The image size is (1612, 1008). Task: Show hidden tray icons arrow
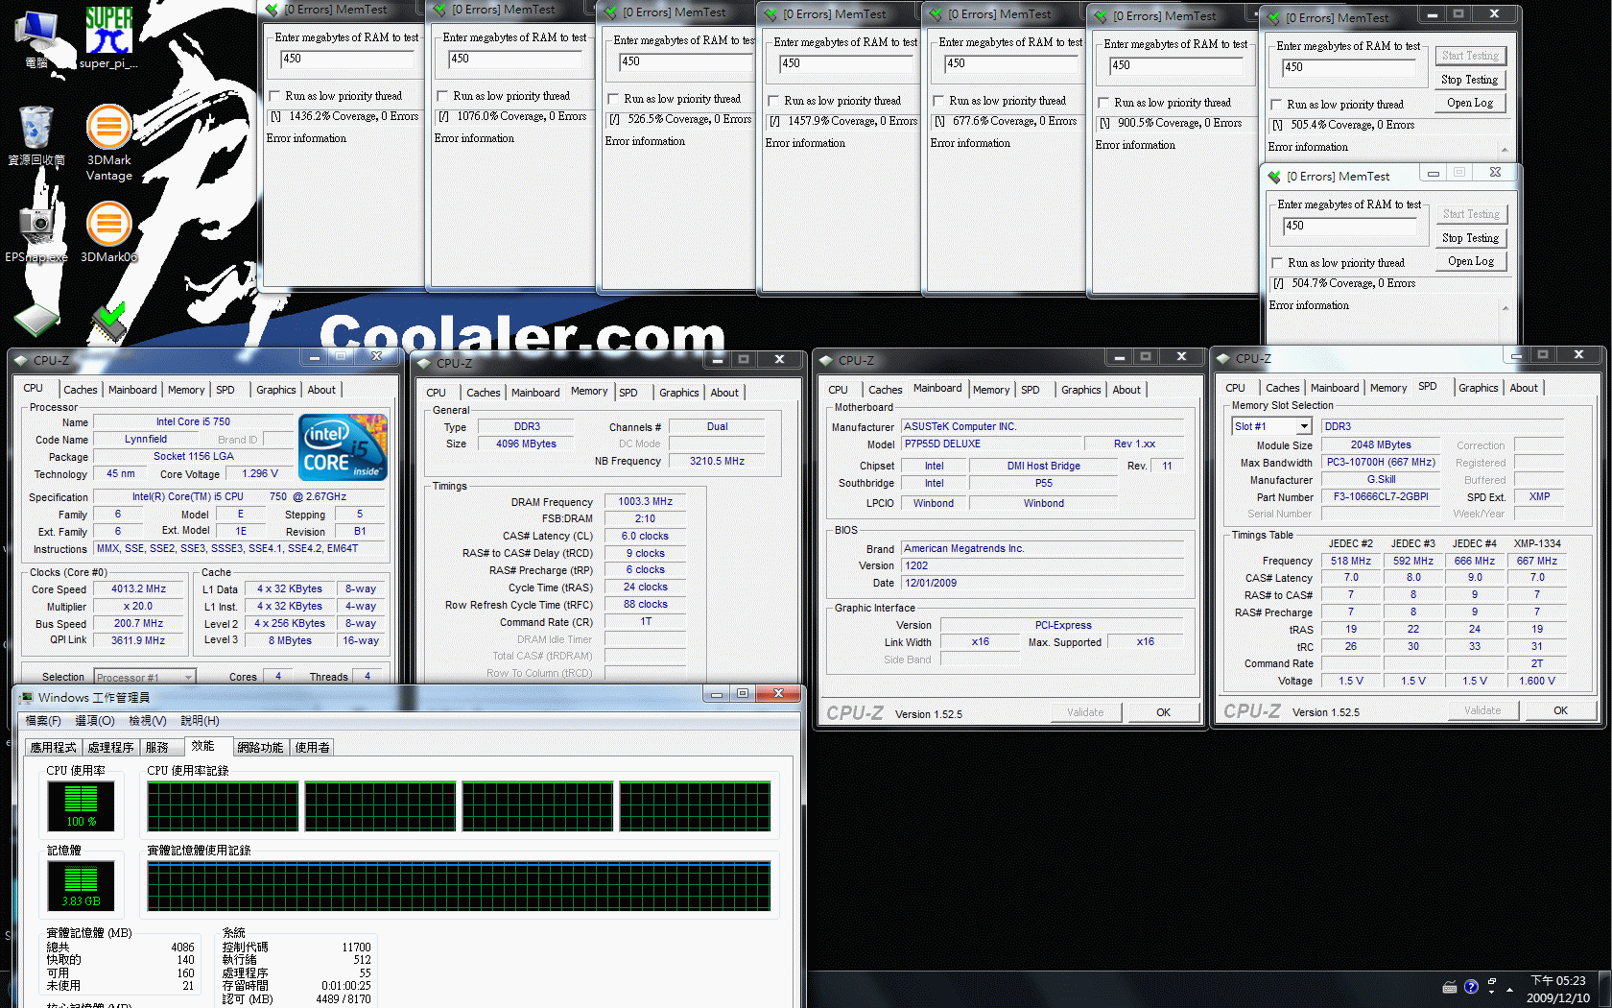click(x=1510, y=989)
